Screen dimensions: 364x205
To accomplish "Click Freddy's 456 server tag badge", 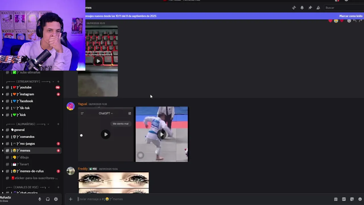I will point(93,169).
